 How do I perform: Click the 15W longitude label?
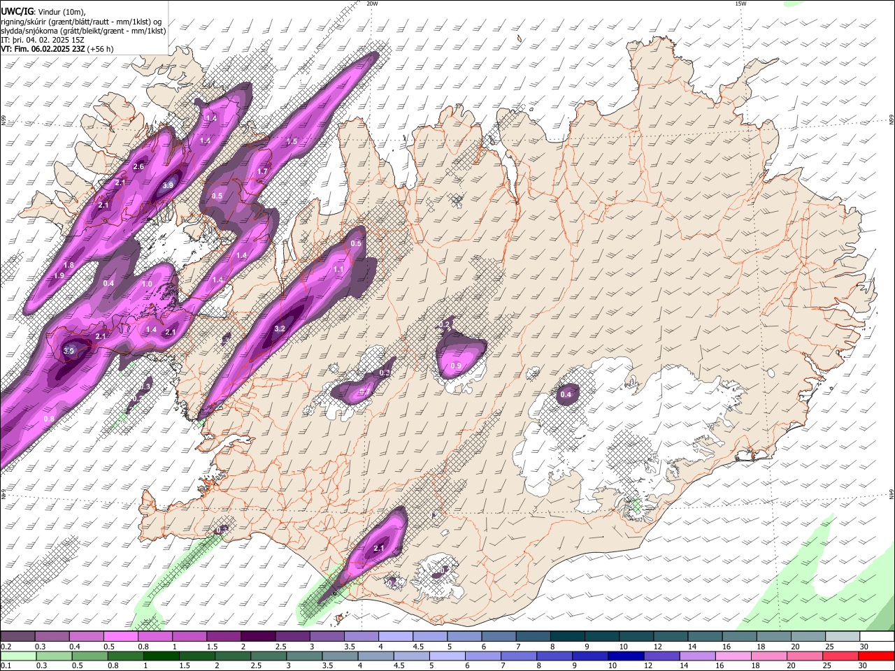pos(740,3)
